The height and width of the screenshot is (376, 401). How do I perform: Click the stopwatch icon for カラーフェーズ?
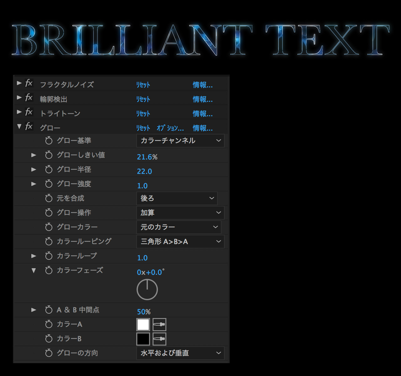click(x=49, y=270)
